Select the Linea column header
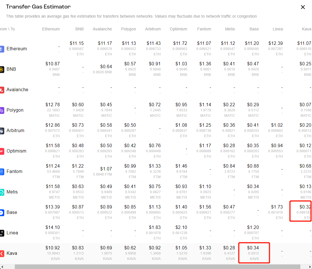 click(278, 29)
